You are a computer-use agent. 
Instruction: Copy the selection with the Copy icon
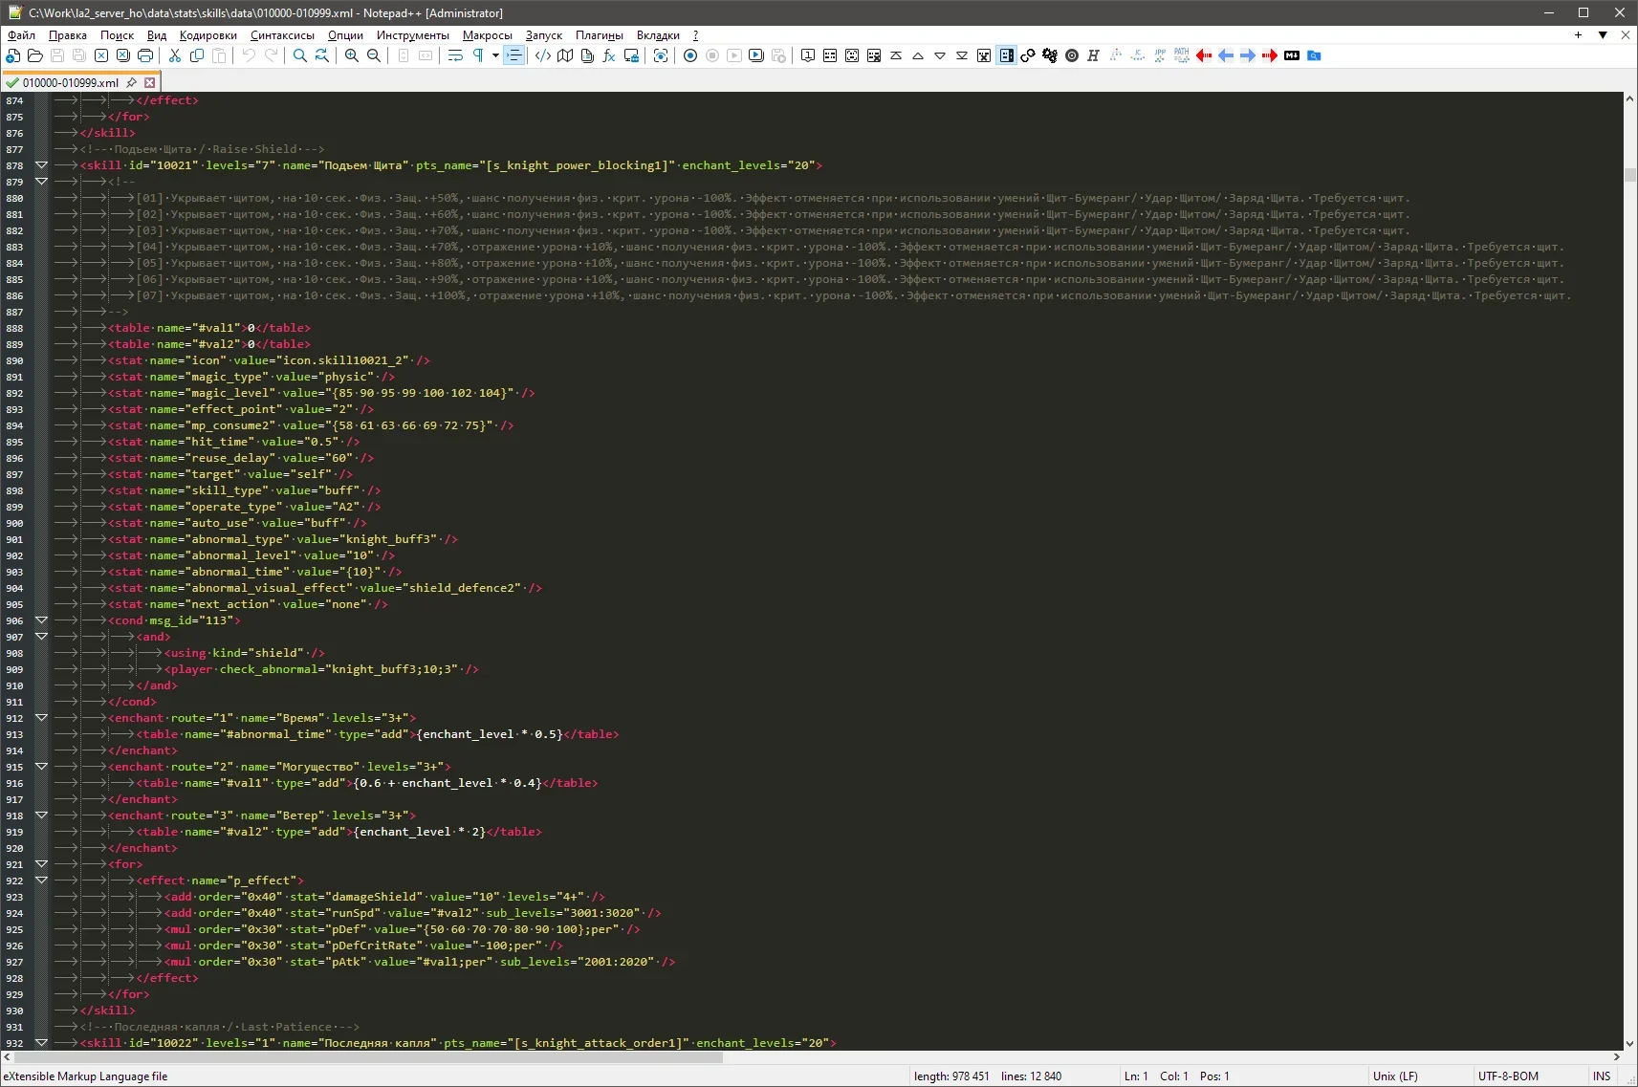point(197,55)
